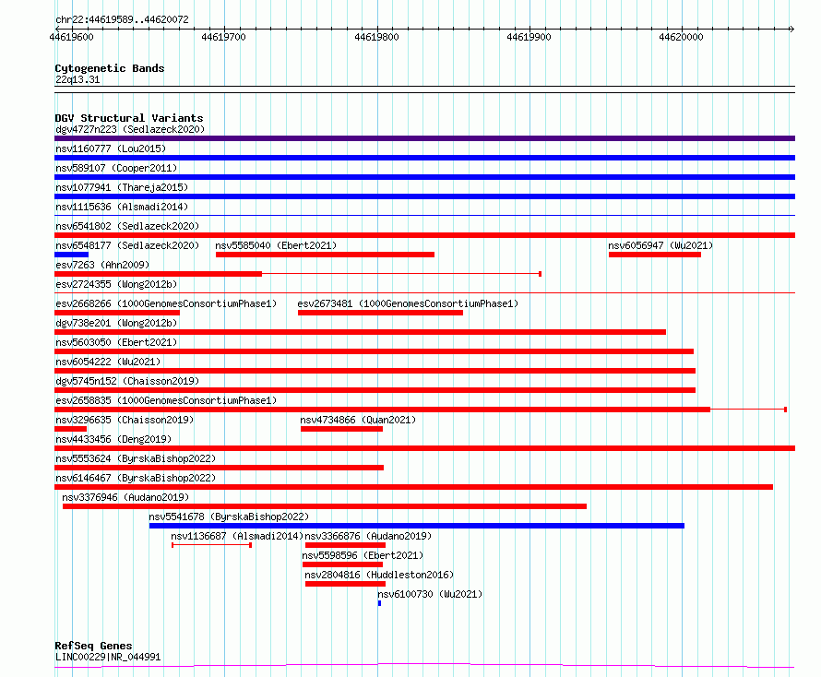Image resolution: width=821 pixels, height=677 pixels.
Task: Open nsv5598596 (Ebert2021) label
Action: (x=363, y=555)
